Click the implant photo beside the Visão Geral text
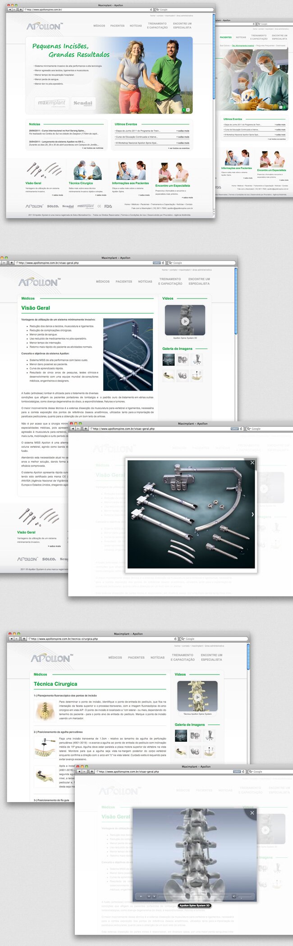The image size is (293, 946). (128, 354)
